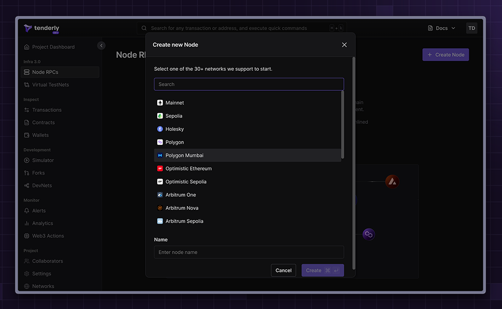
Task: Click the Forks branch icon
Action: [27, 173]
